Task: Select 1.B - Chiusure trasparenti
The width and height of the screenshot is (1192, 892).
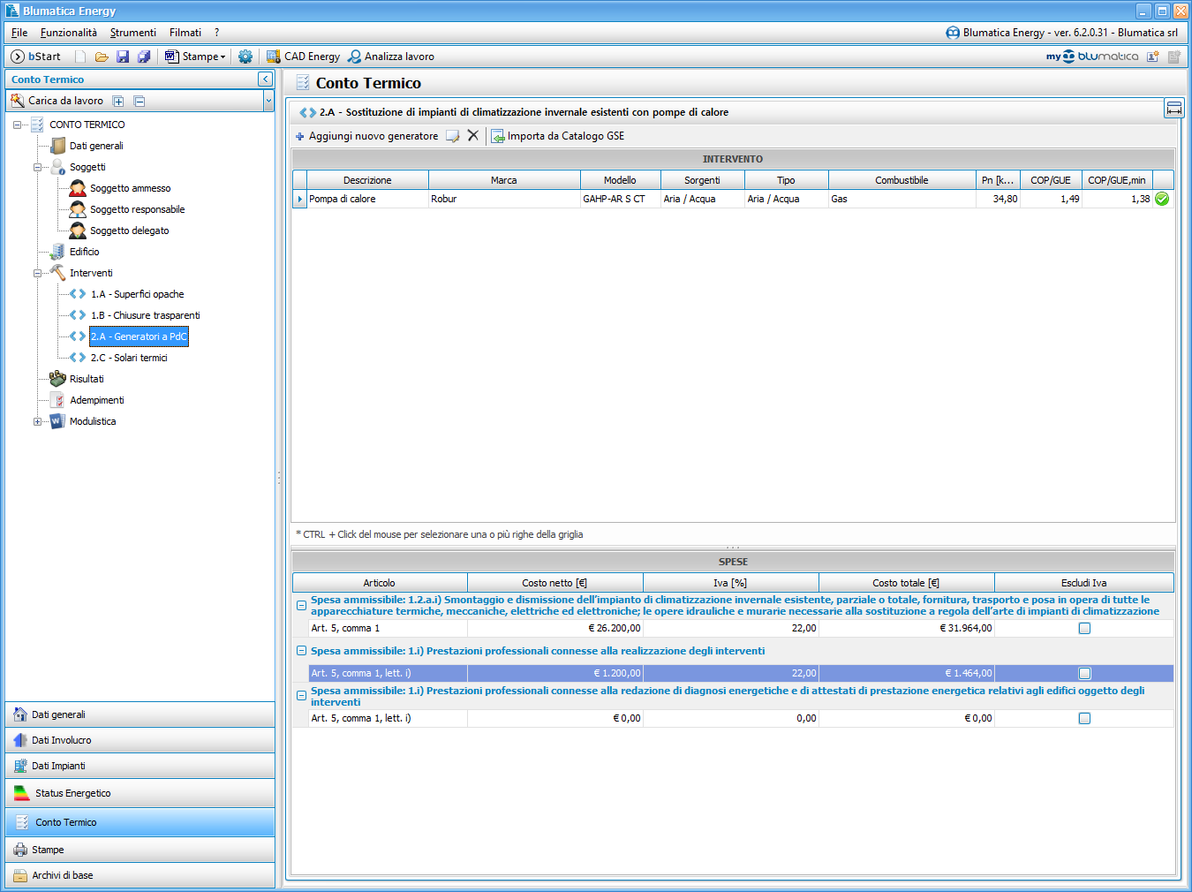Action: [x=145, y=315]
